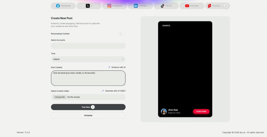Click the Facebook logo icon
The image size is (267, 137).
[58, 6]
